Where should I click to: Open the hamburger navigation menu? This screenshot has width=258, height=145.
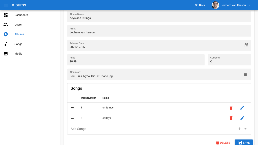tap(6, 5)
